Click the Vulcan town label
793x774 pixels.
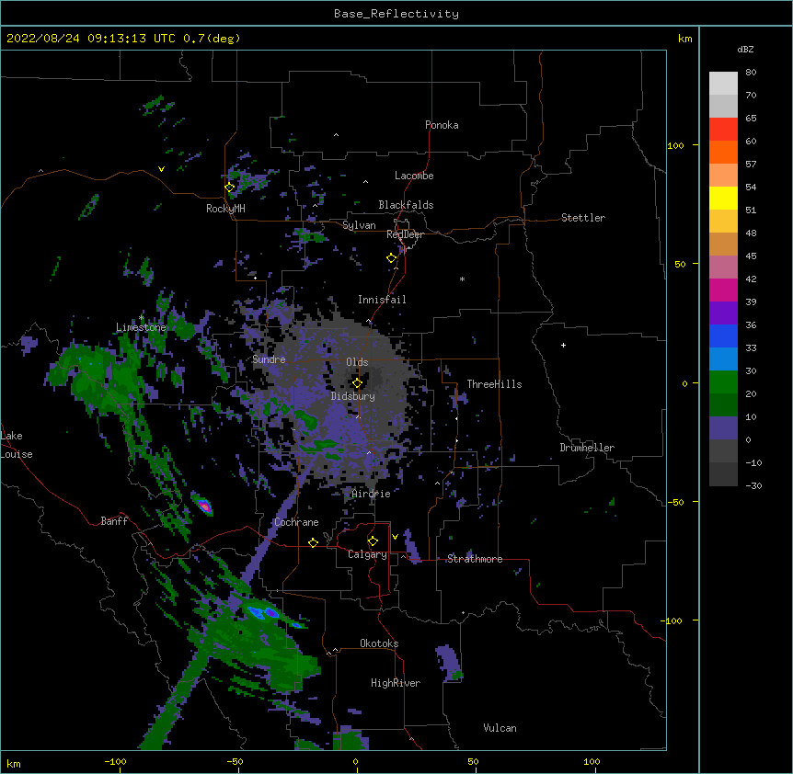[x=500, y=728]
